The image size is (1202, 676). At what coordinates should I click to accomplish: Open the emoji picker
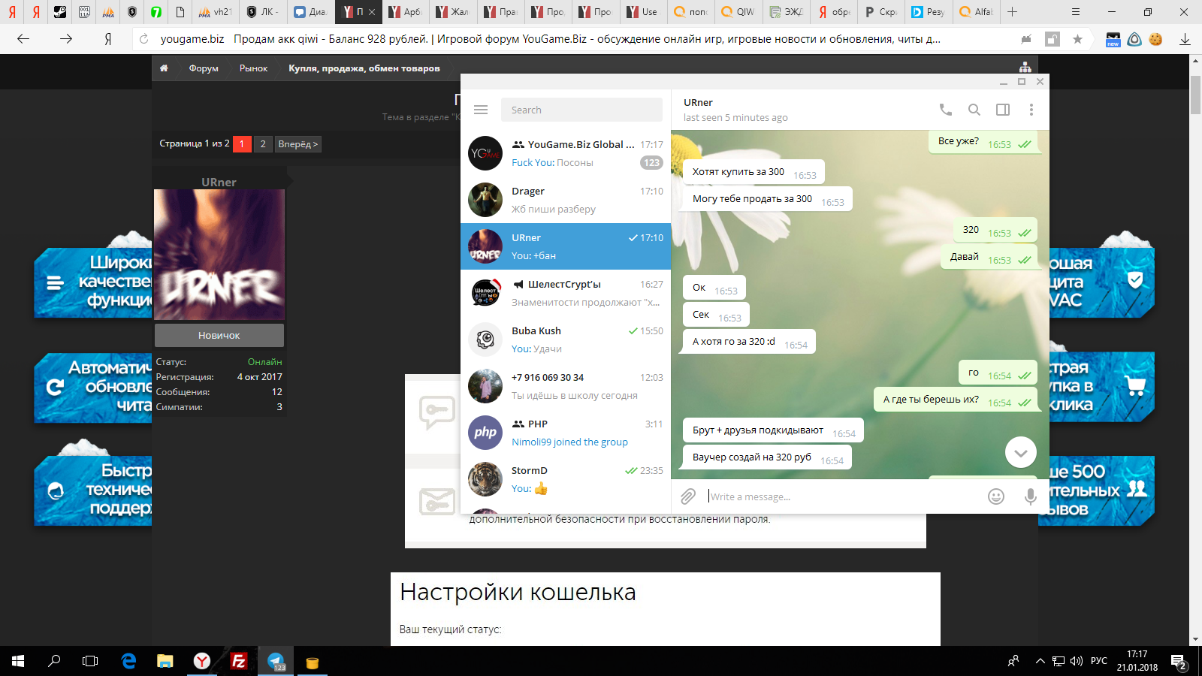pyautogui.click(x=995, y=496)
